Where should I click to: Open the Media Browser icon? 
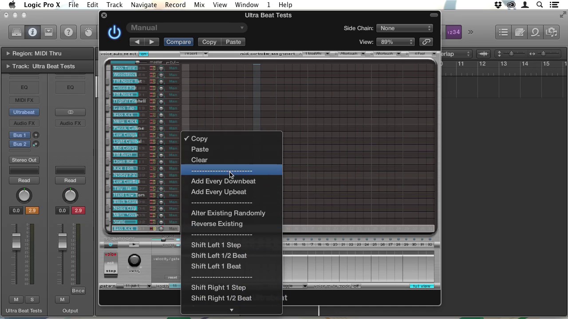pyautogui.click(x=552, y=32)
